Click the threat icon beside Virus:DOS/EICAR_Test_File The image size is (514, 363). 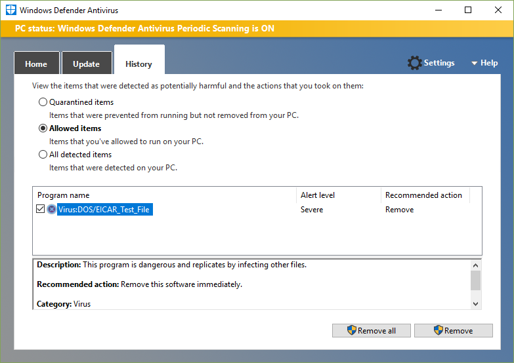51,209
